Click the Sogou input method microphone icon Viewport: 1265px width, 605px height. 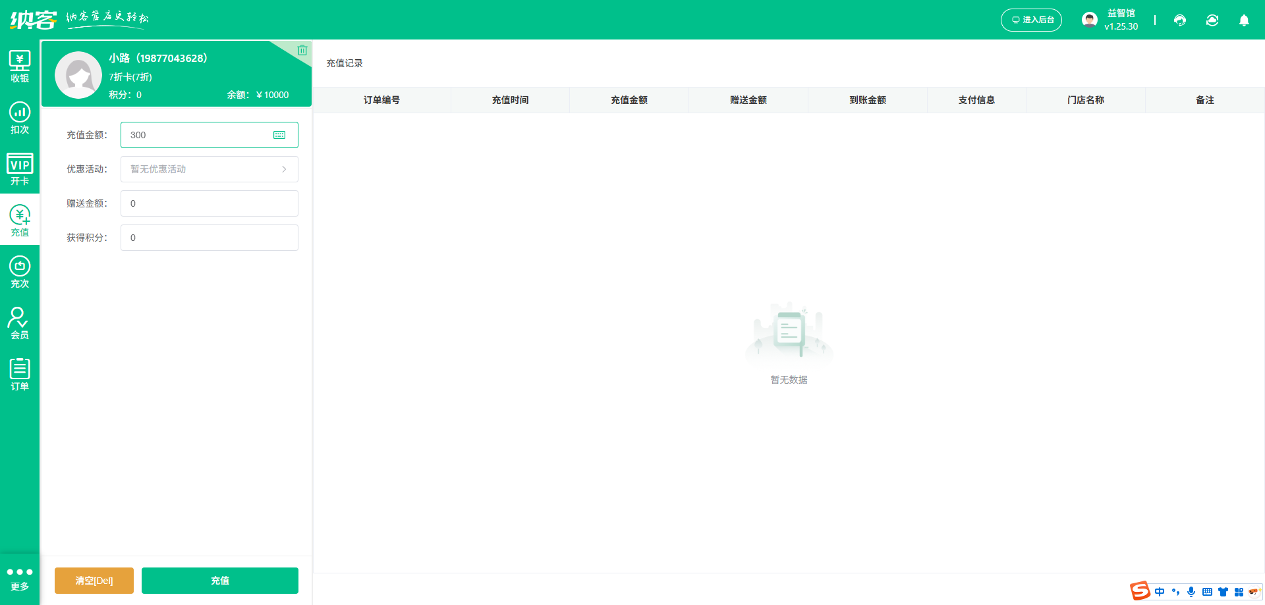(x=1191, y=592)
